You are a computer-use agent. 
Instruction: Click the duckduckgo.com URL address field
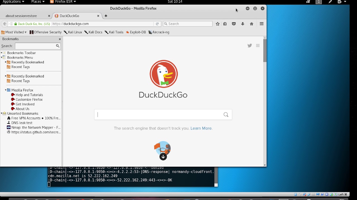(x=103, y=24)
